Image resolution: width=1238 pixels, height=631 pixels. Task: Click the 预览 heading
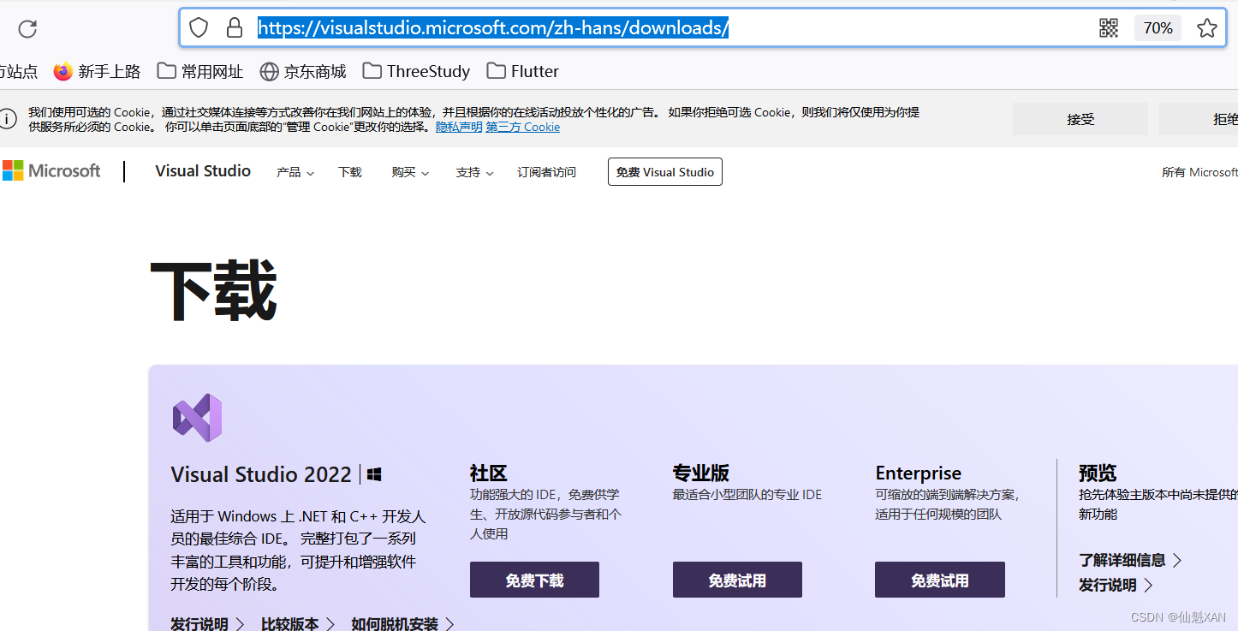tap(1098, 473)
